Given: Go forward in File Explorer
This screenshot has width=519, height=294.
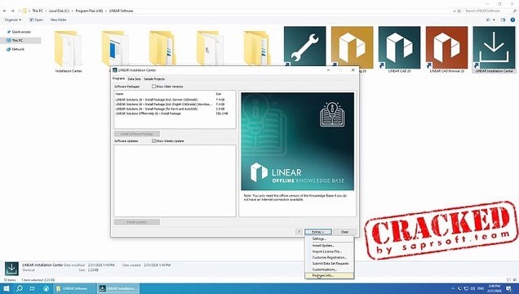Looking at the screenshot, I should (x=12, y=11).
